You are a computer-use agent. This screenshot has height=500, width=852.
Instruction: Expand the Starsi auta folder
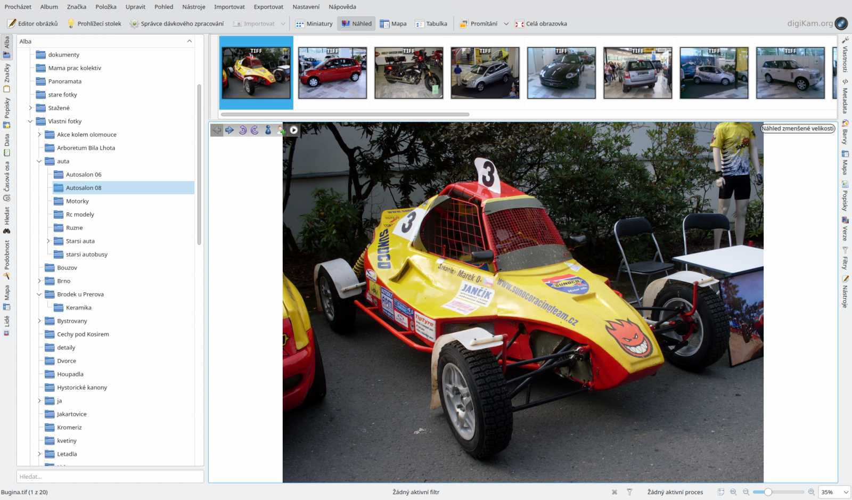[48, 241]
